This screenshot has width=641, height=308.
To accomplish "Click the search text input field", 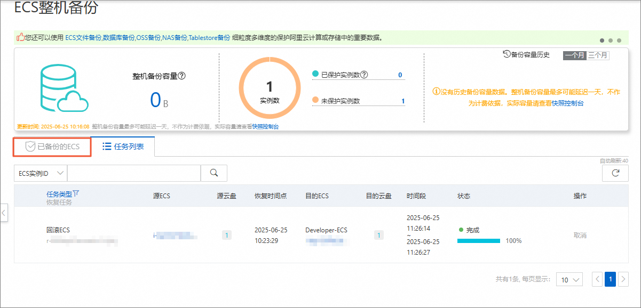I will (x=134, y=173).
